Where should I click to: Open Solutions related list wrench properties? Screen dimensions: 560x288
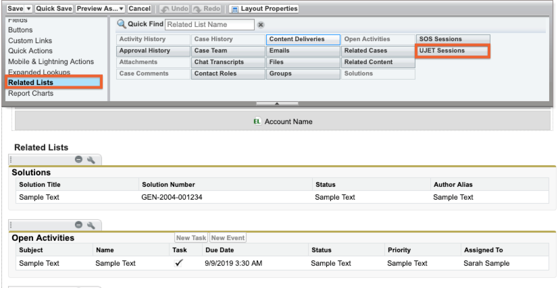coord(91,159)
